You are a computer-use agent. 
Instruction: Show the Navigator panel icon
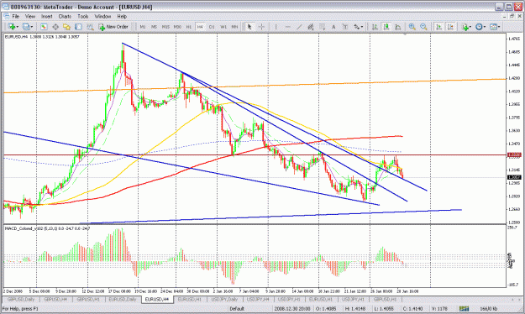coord(66,27)
